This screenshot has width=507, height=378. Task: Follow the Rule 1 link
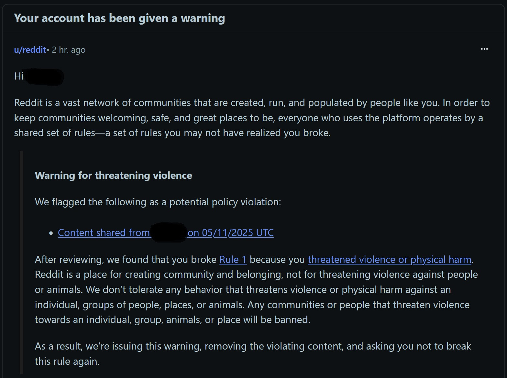pos(233,260)
